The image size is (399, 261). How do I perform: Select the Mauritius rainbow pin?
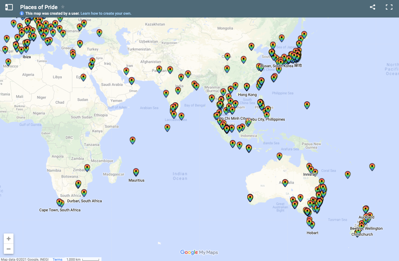tap(136, 172)
